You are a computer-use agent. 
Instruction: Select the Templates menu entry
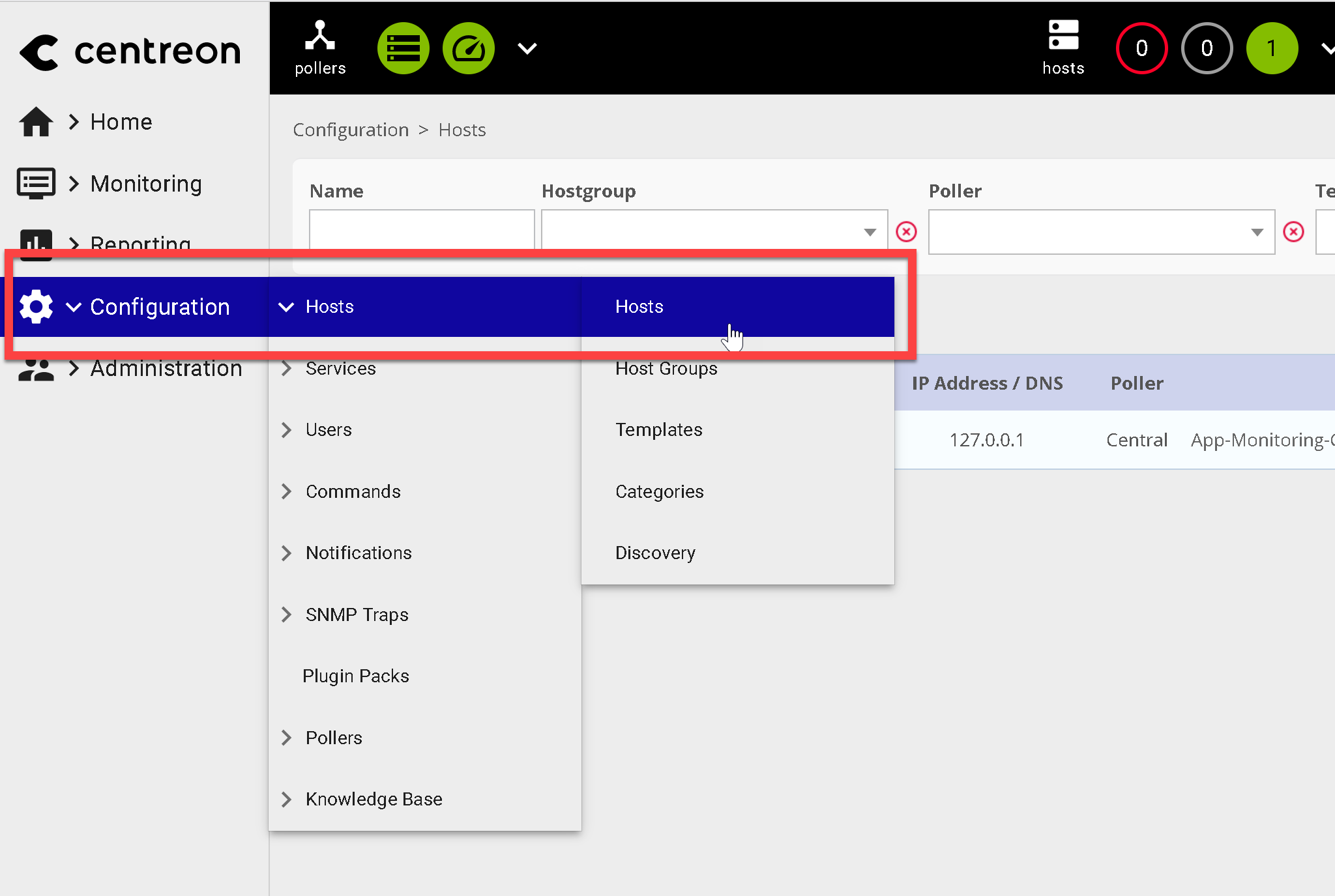[658, 429]
